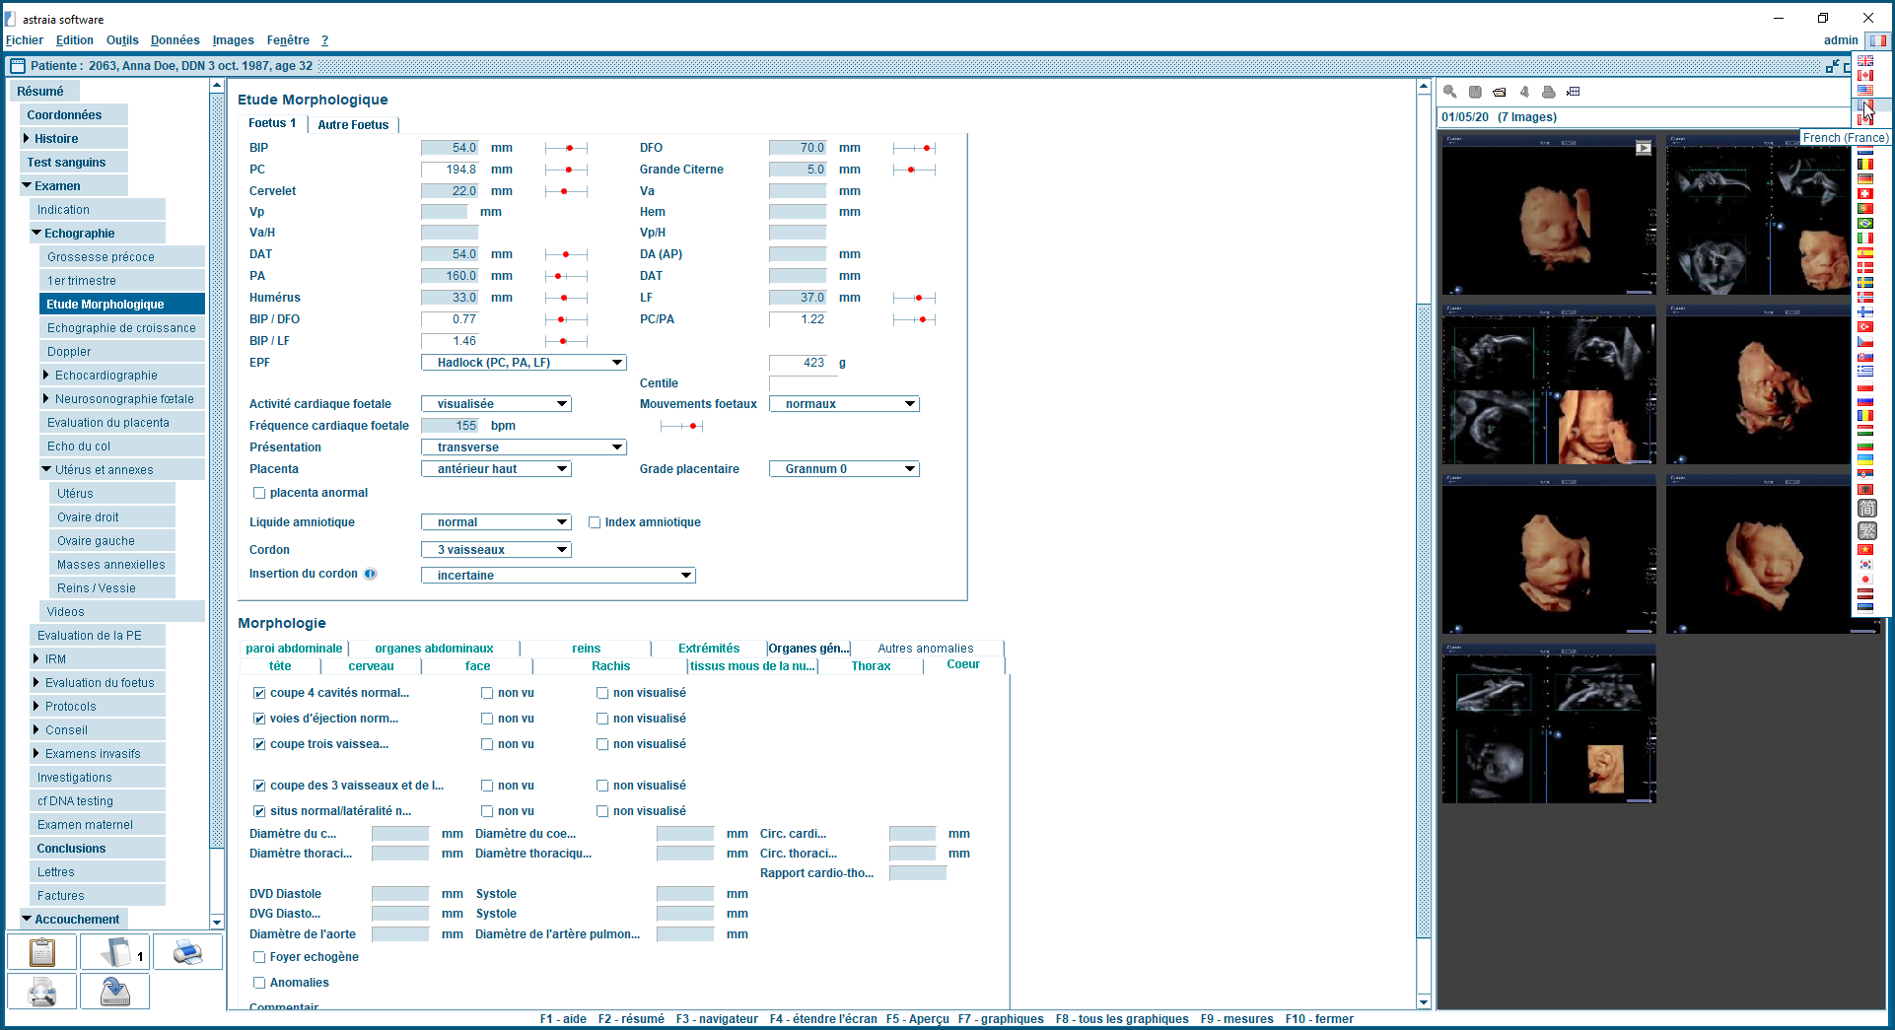This screenshot has width=1895, height=1030.
Task: Enable the placenta anormal checkbox
Action: pyautogui.click(x=259, y=493)
